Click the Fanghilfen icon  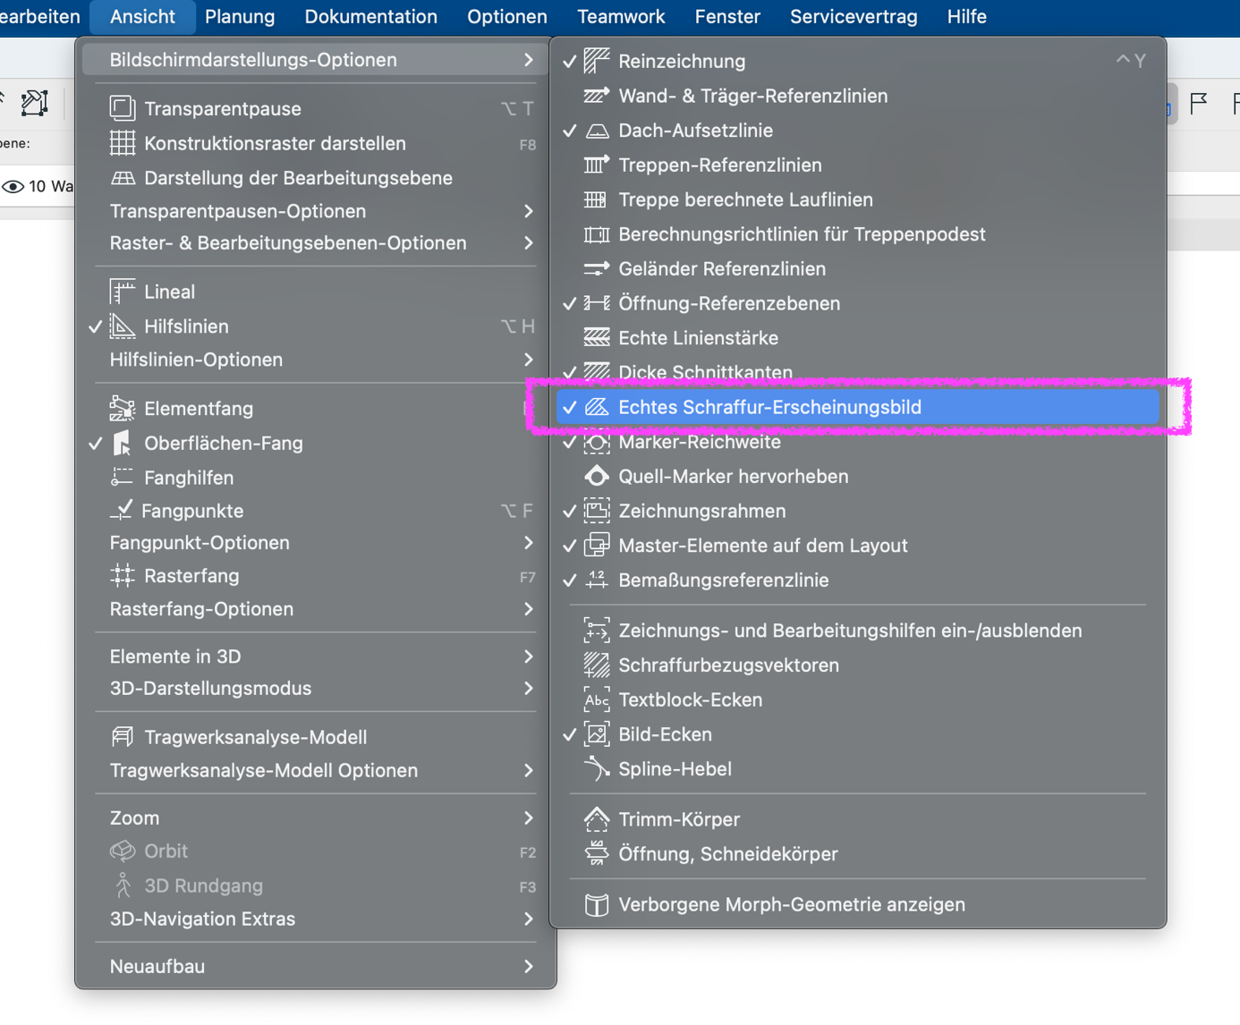(x=123, y=478)
